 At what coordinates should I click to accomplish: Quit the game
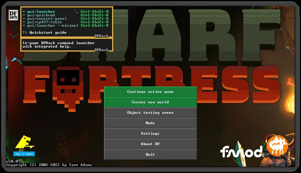click(150, 154)
